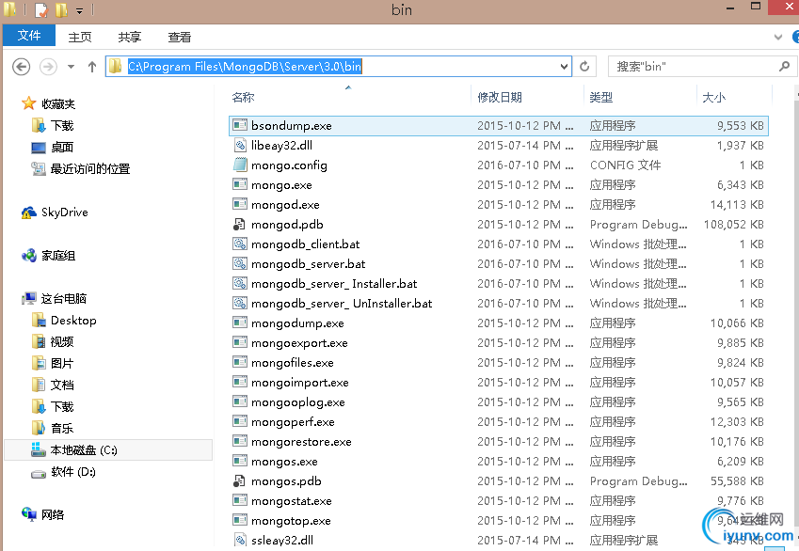Click the mongotop.exe file name

coord(291,521)
